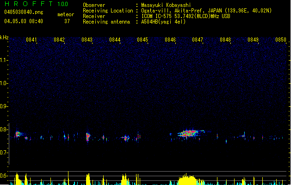This screenshot has width=291, height=185.
Task: Click the 0842 time marker
Action: point(59,40)
